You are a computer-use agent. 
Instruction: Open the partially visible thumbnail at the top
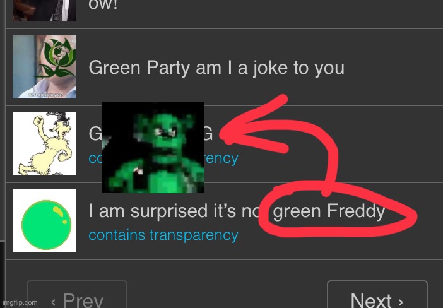pos(44,11)
